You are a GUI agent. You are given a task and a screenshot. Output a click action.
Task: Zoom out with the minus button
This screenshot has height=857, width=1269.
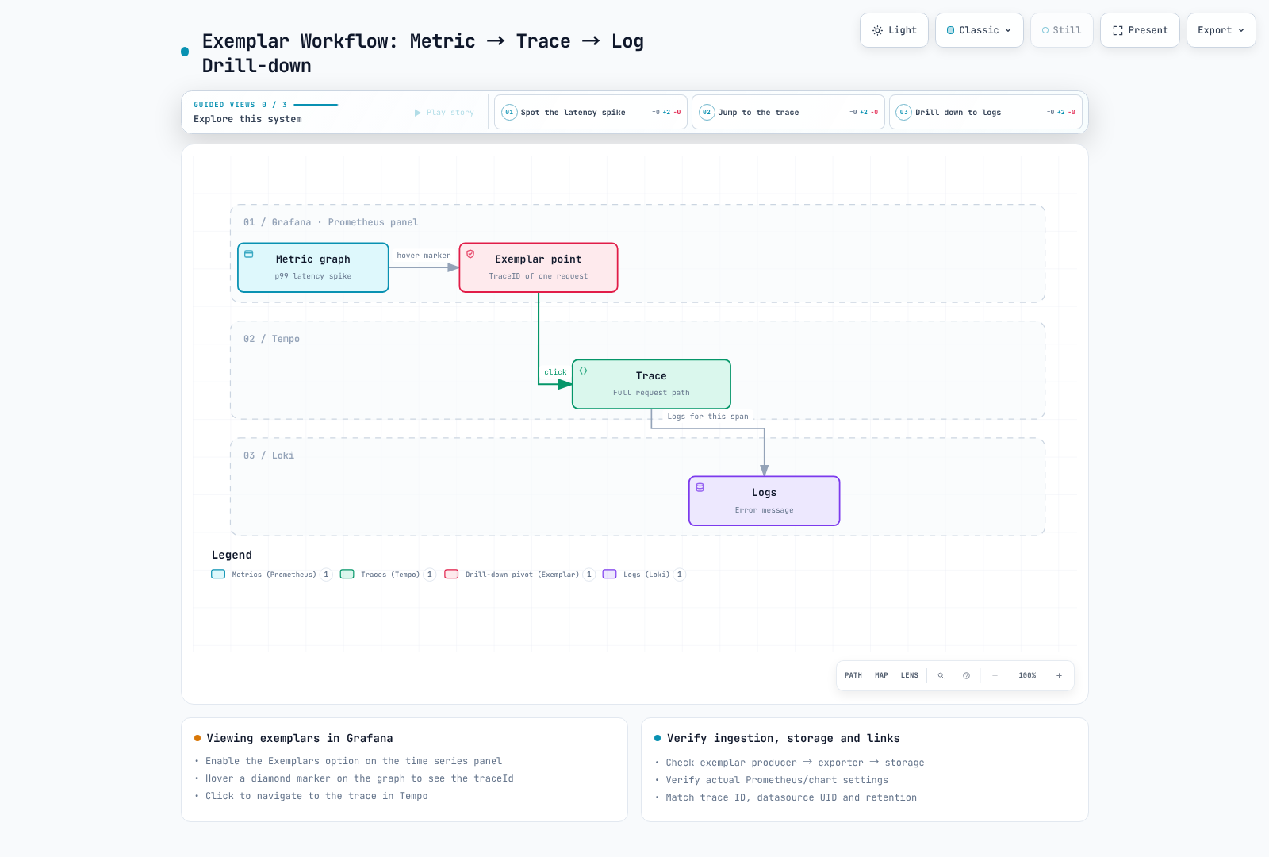tap(995, 676)
